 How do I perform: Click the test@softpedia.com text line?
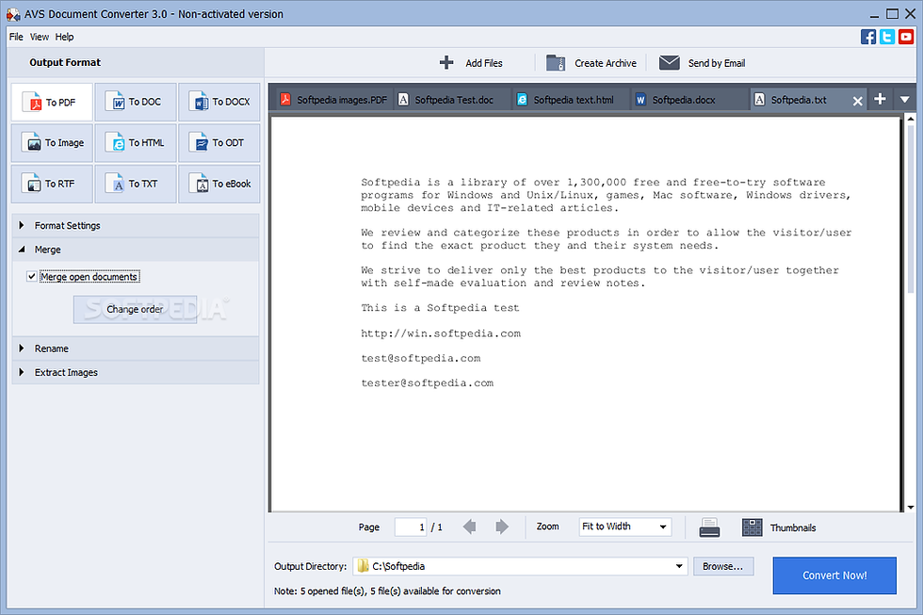421,358
